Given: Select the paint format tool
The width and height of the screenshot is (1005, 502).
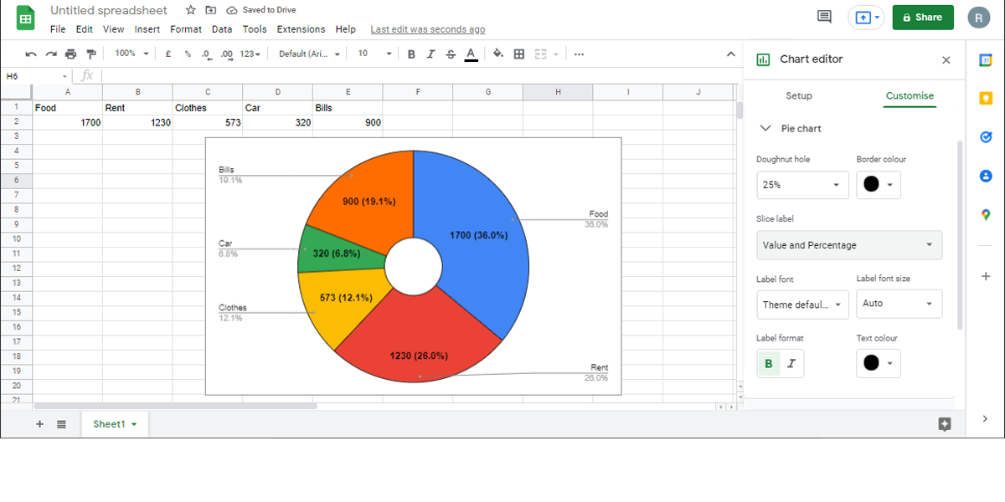Looking at the screenshot, I should tap(91, 54).
